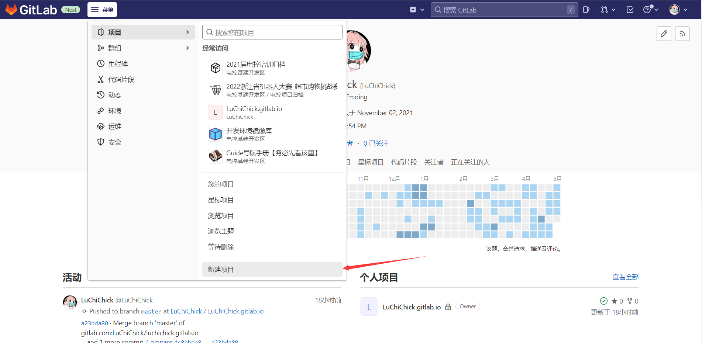This screenshot has height=343, width=702.
Task: Select 群组 in the menu
Action: (143, 48)
